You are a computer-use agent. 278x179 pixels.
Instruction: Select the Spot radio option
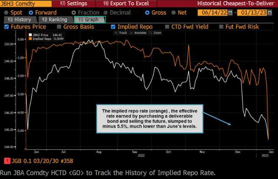point(6,13)
